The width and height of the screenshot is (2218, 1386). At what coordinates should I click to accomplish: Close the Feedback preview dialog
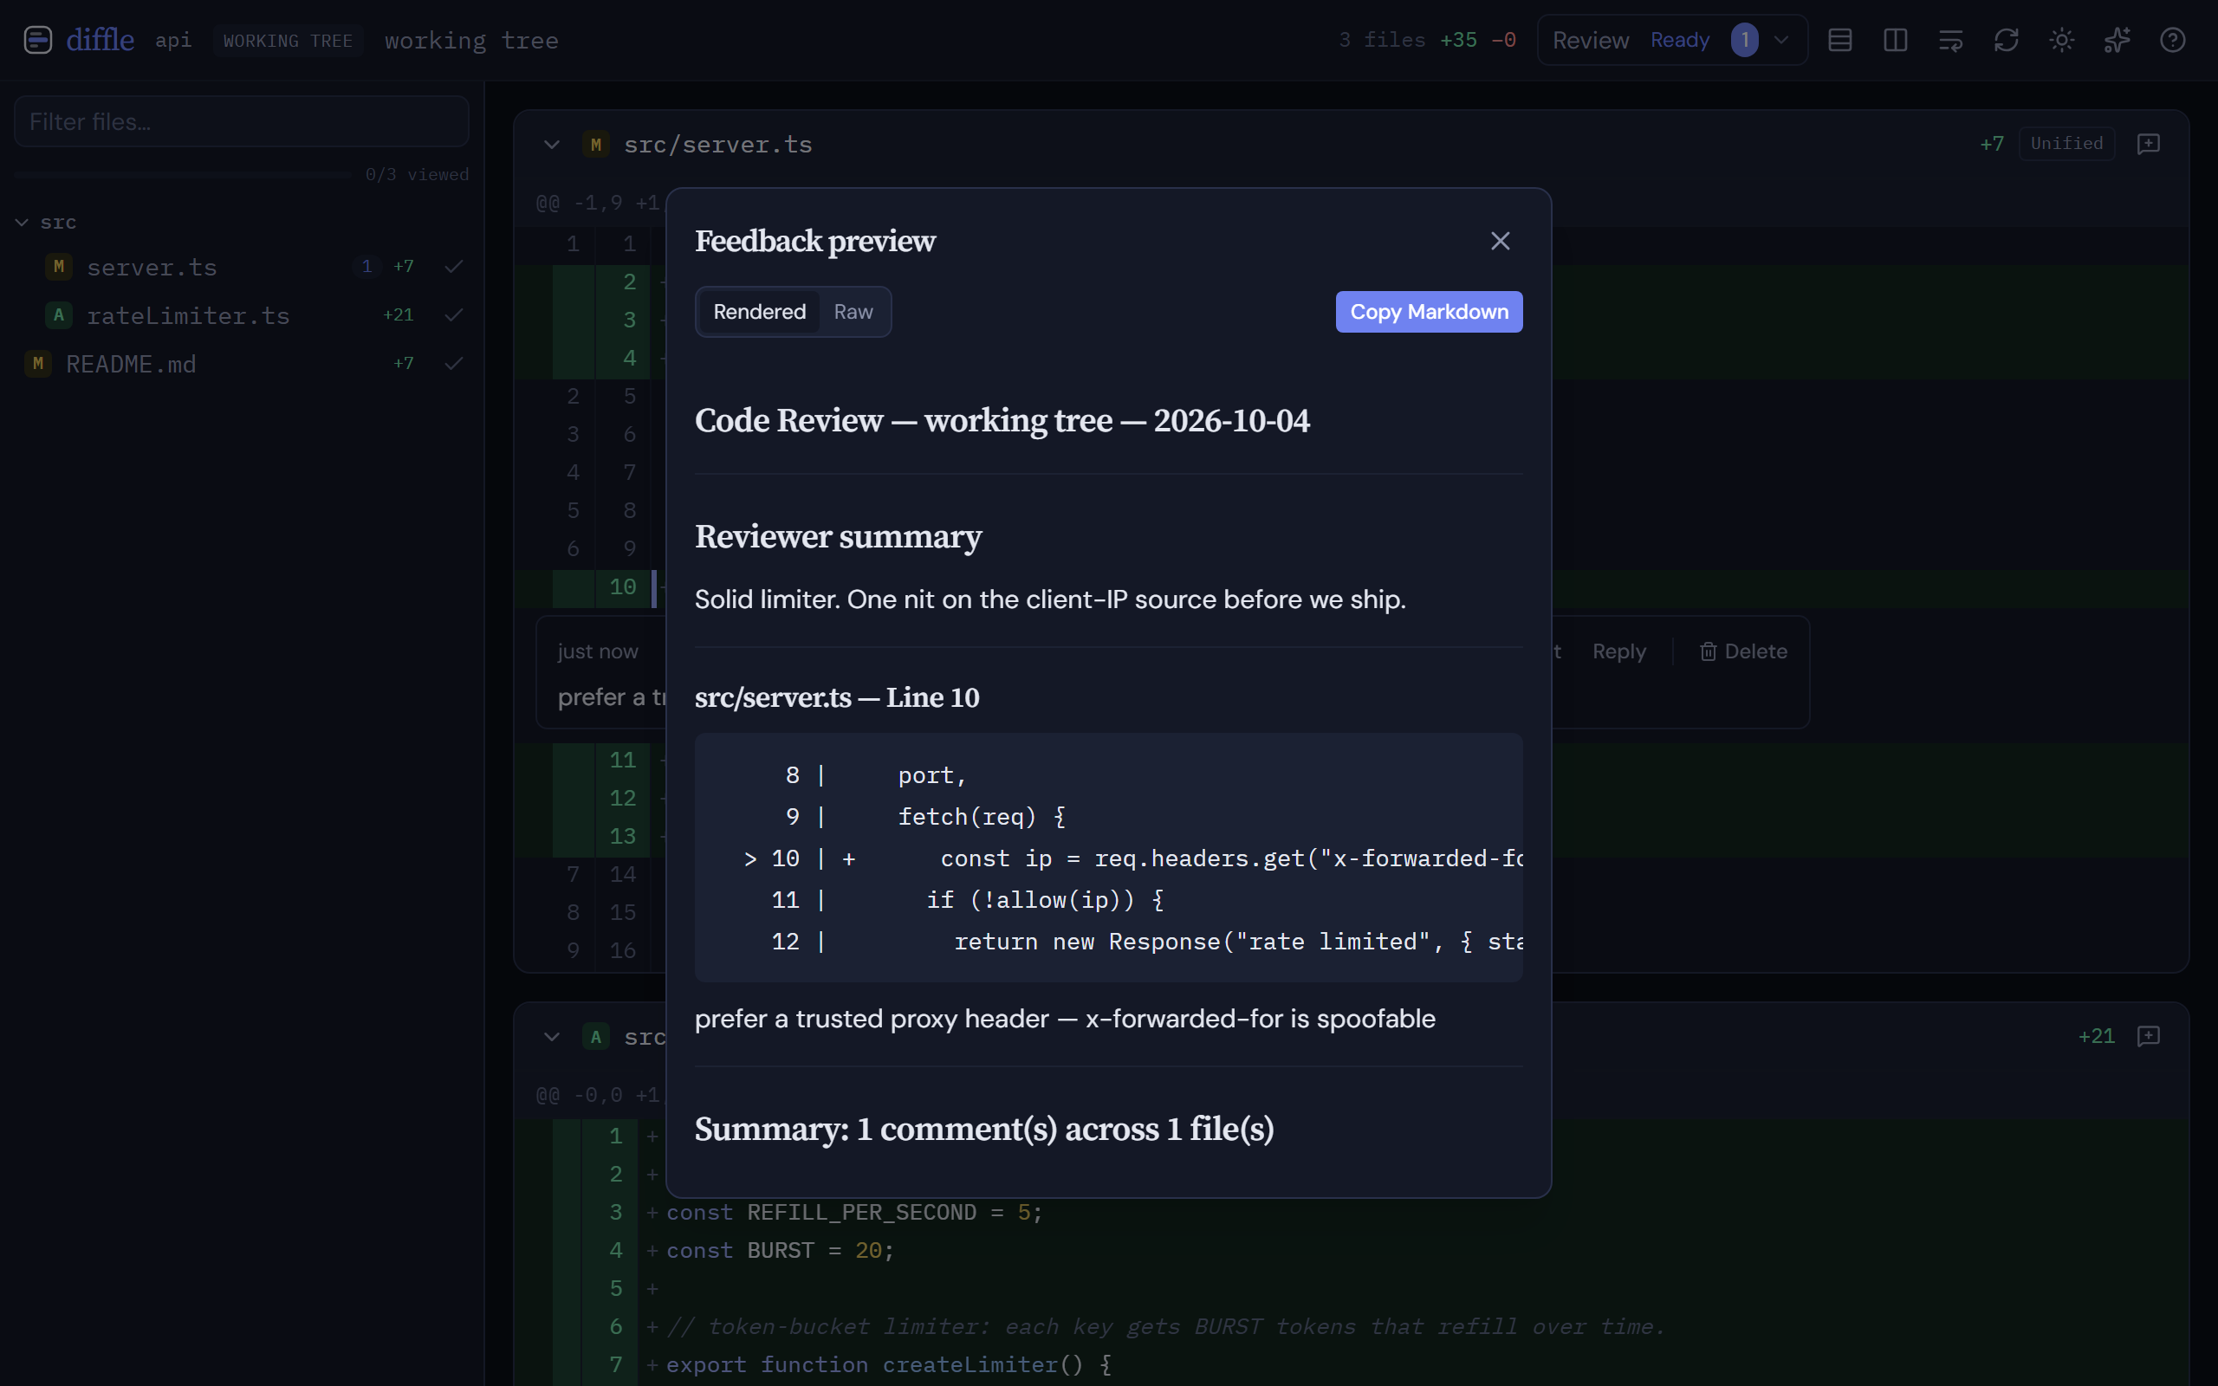point(1500,241)
